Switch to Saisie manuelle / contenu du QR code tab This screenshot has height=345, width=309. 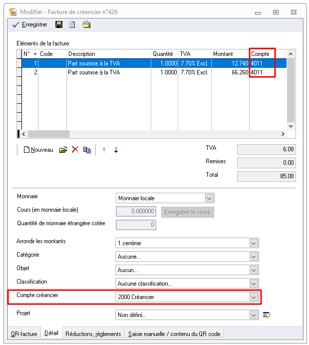pyautogui.click(x=174, y=334)
